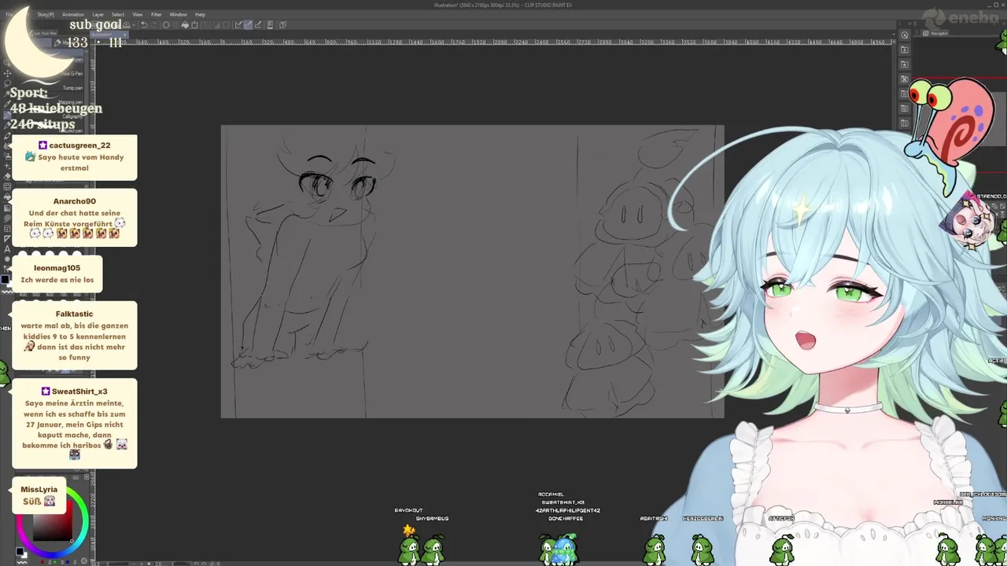This screenshot has height=566, width=1007.
Task: Open the Story(P) menu
Action: (46, 14)
